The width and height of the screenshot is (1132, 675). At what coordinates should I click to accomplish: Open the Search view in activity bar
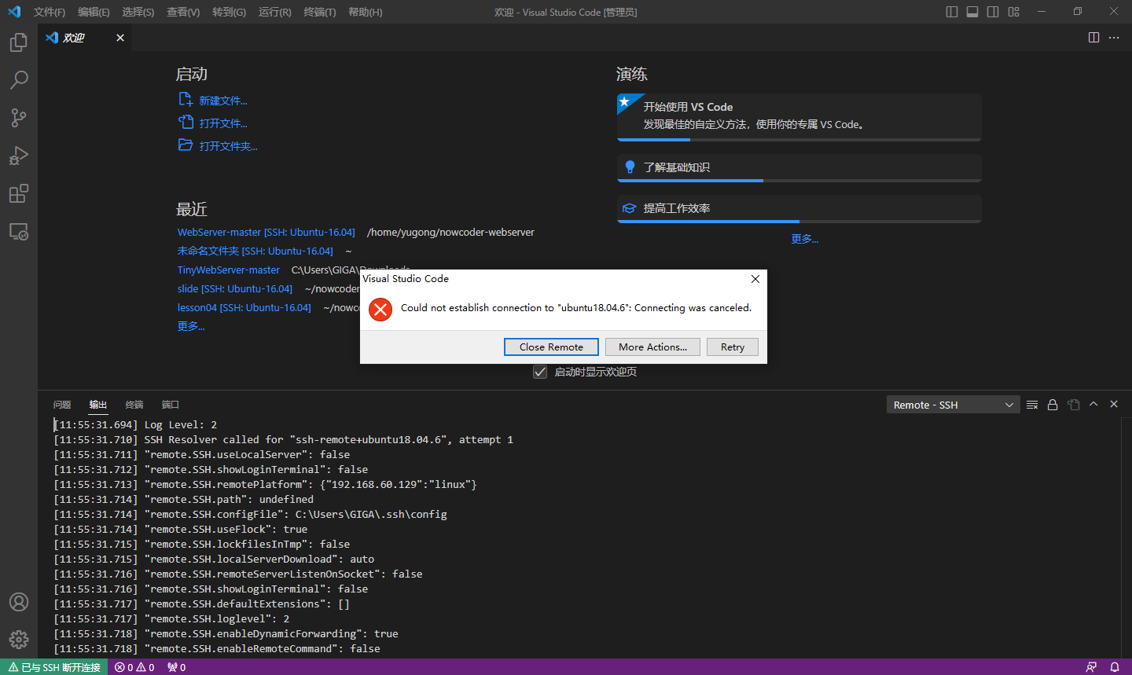point(19,80)
